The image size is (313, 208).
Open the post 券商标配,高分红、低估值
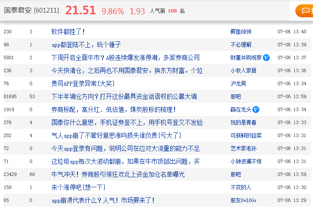coord(113,109)
